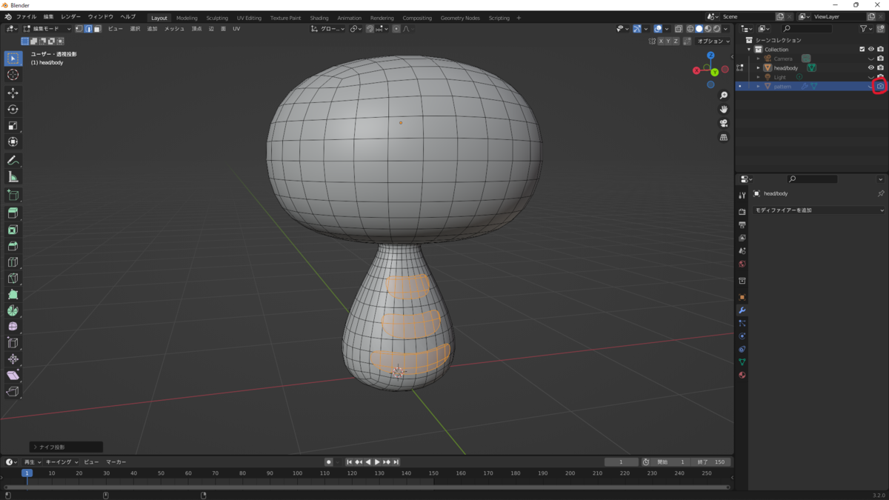Viewport: 889px width, 500px height.
Task: Select the Measure tool
Action: tap(13, 176)
